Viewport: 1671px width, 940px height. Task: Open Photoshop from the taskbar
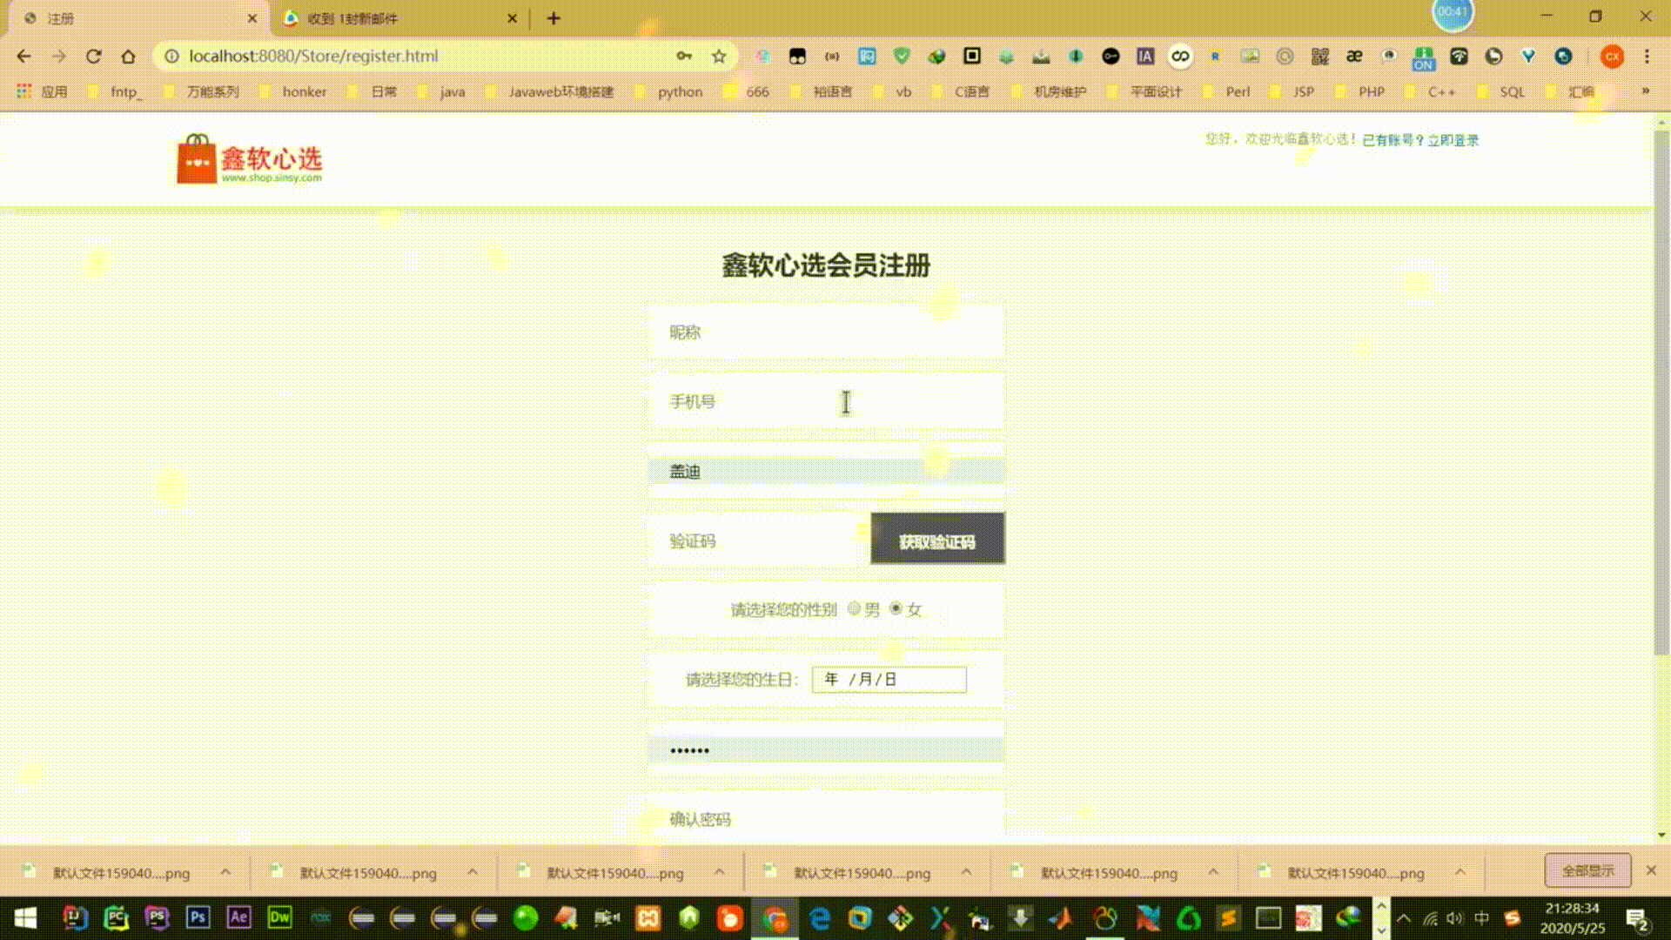coord(198,917)
